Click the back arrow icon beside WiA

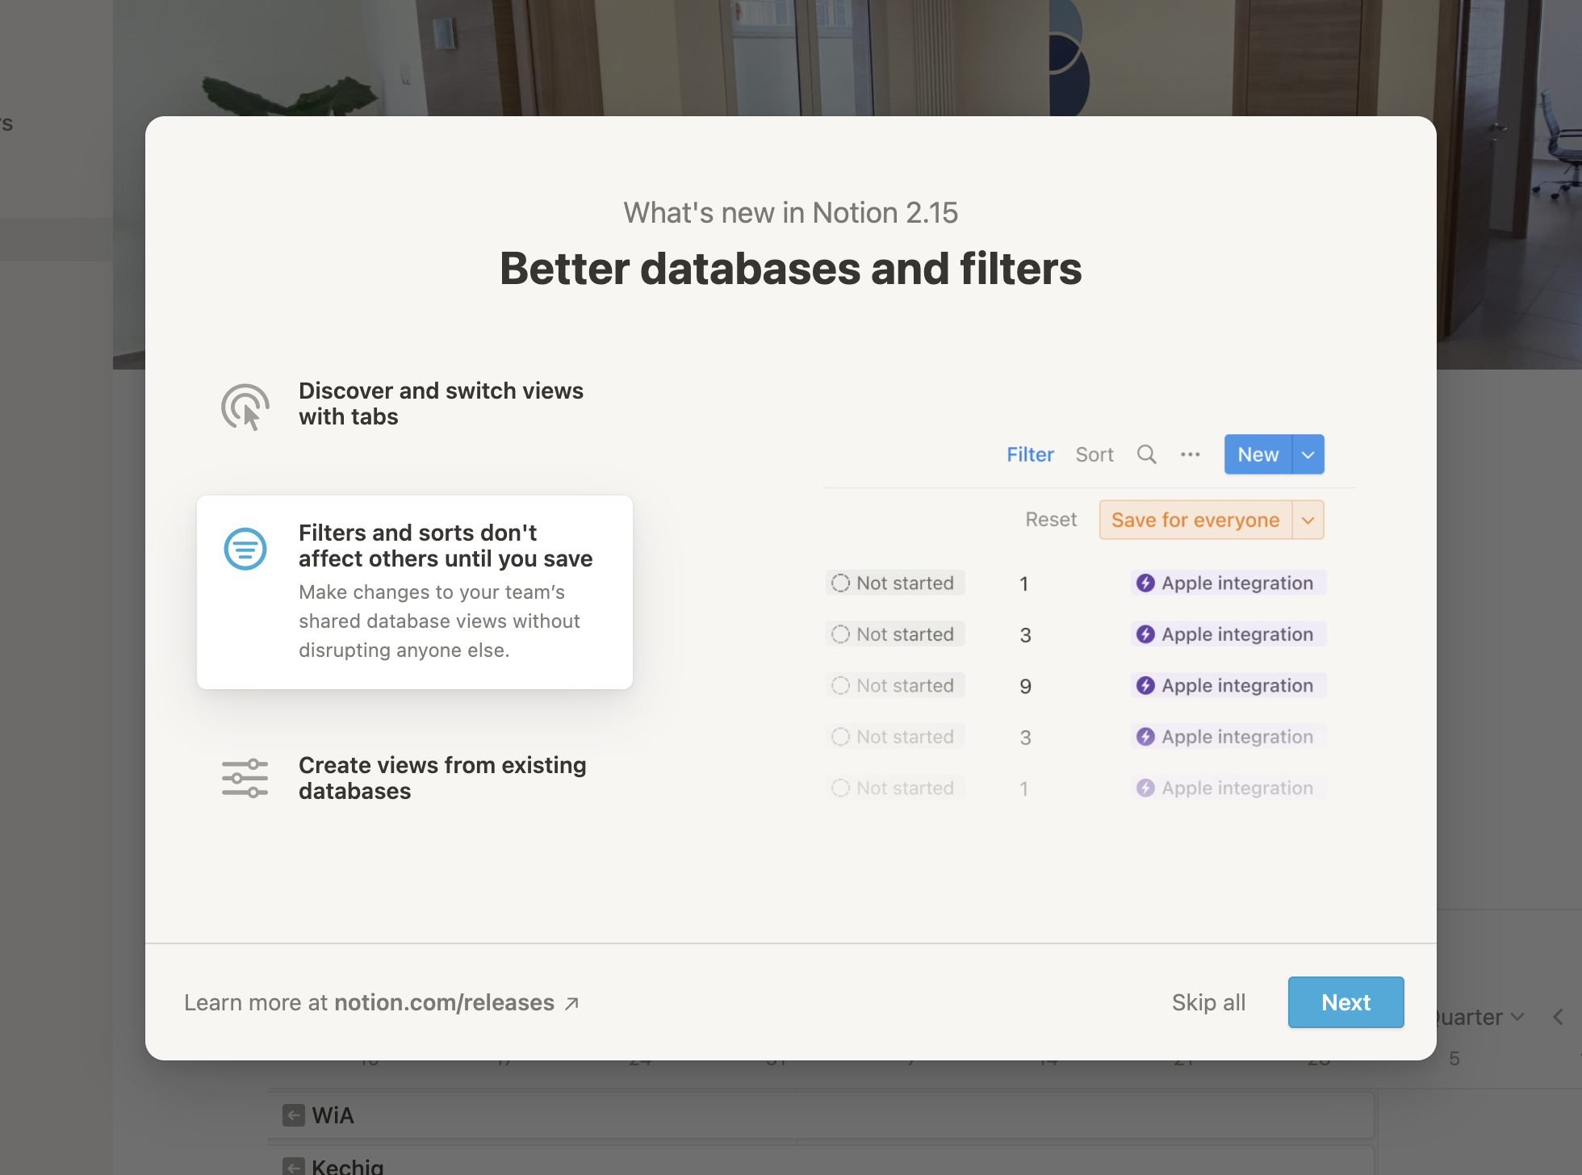pyautogui.click(x=294, y=1115)
